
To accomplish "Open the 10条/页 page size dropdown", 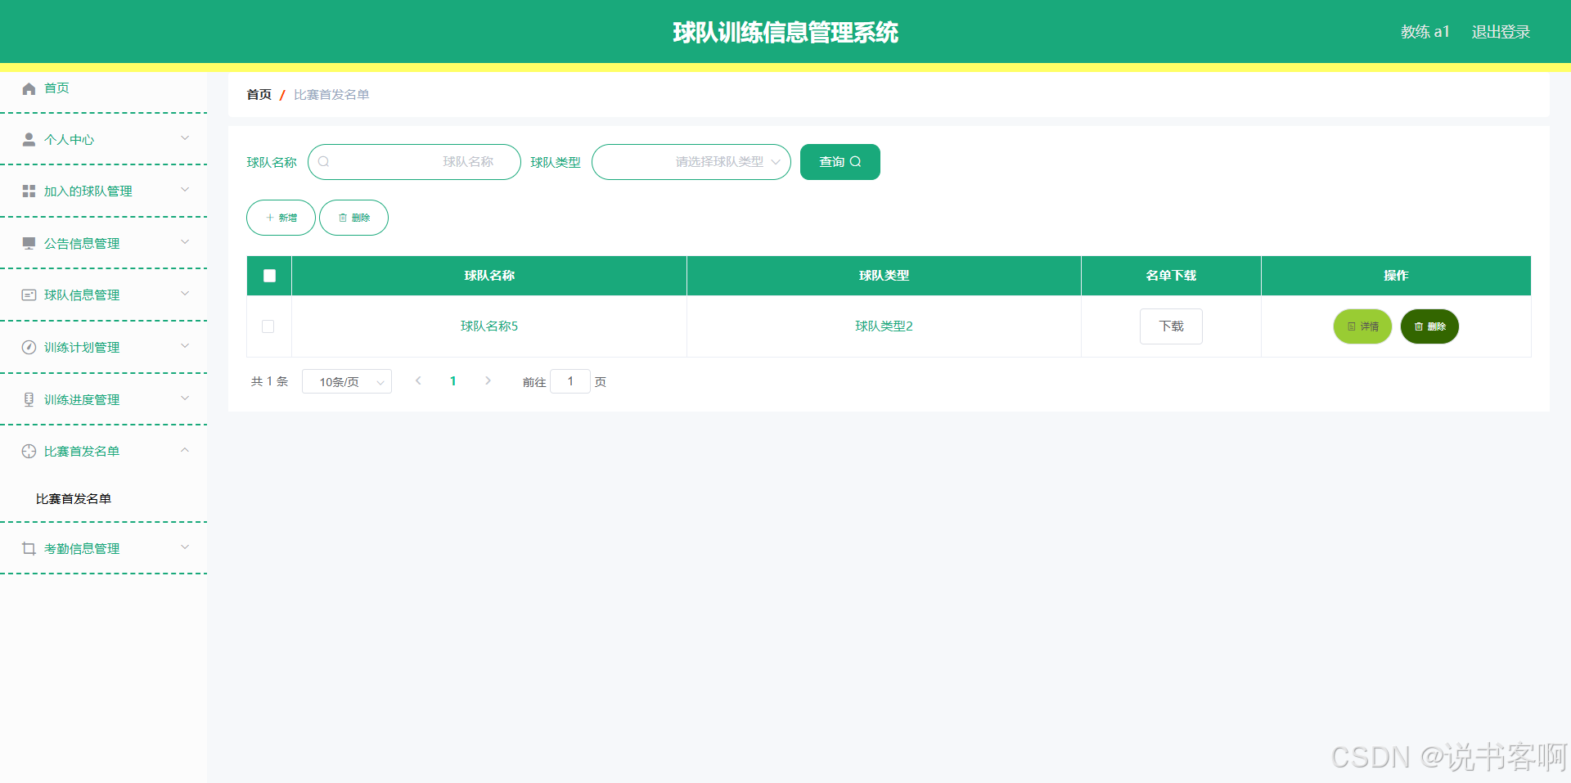I will pos(347,382).
